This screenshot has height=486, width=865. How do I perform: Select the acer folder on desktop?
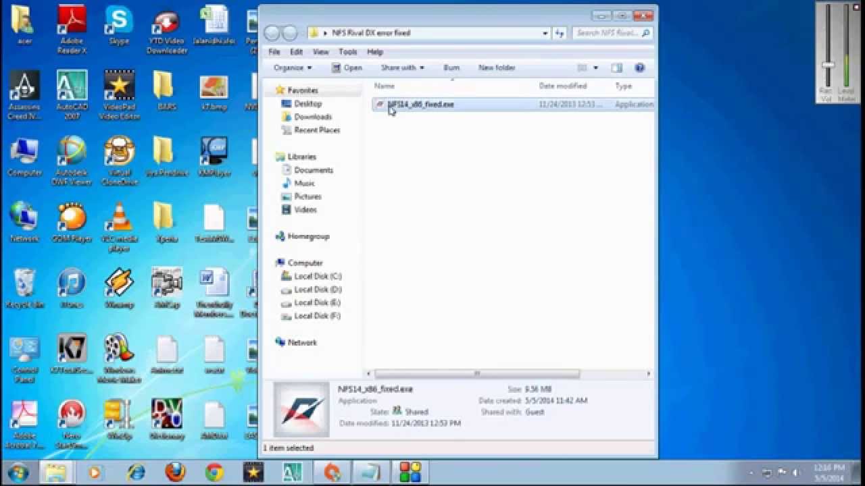pos(24,26)
